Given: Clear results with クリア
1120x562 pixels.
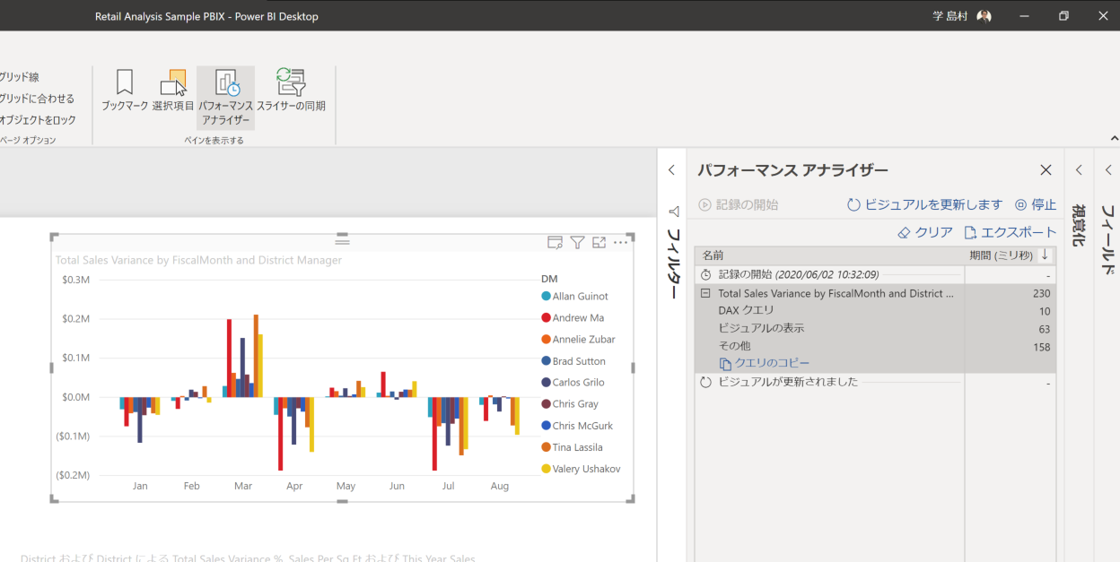Looking at the screenshot, I should pyautogui.click(x=925, y=232).
